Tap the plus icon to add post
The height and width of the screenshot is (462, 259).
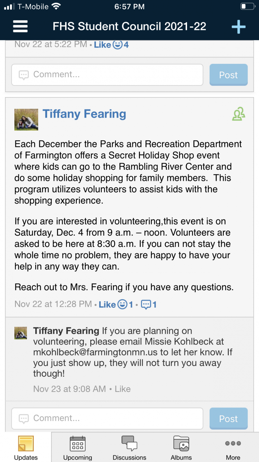pos(238,27)
